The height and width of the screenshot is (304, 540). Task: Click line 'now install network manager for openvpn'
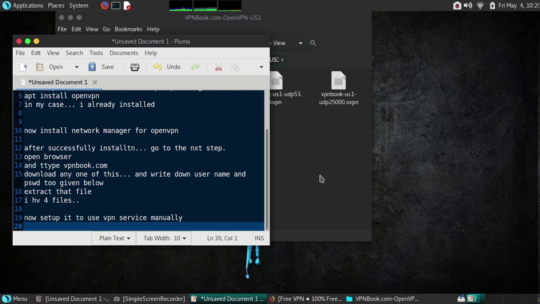[x=101, y=131]
